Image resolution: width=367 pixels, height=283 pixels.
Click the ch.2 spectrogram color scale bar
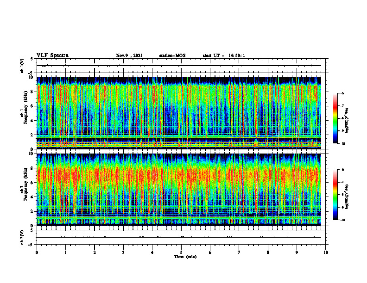pos(335,195)
